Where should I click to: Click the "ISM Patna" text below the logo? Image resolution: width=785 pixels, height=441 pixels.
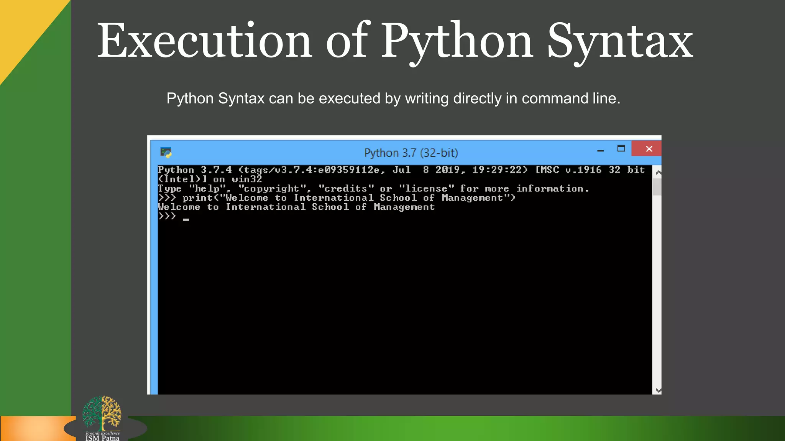(x=102, y=438)
